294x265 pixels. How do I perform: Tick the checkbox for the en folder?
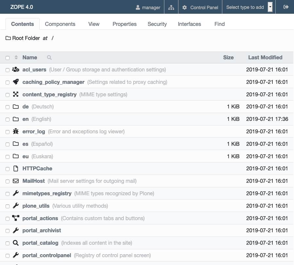coord(8,120)
